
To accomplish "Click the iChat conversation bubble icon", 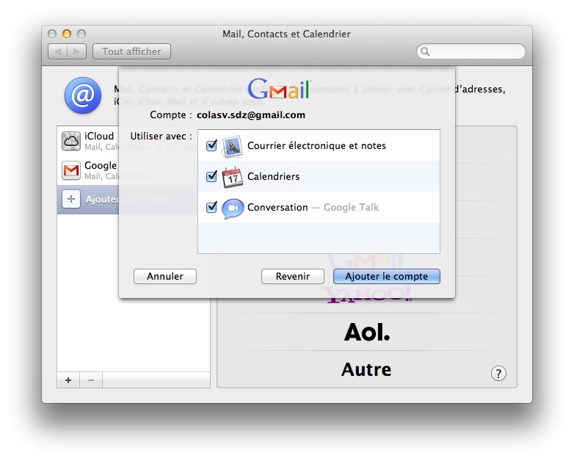I will pos(233,208).
